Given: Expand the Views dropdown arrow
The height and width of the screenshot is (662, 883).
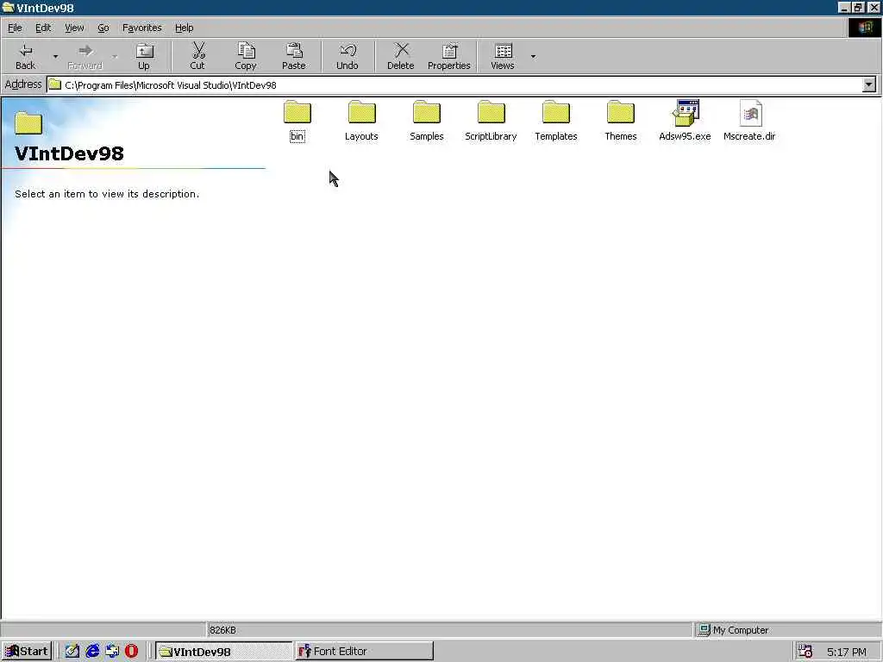Looking at the screenshot, I should [x=533, y=56].
